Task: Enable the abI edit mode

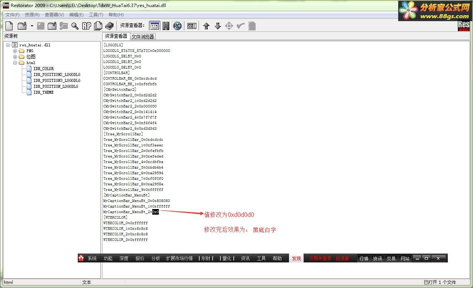Action: (x=192, y=26)
